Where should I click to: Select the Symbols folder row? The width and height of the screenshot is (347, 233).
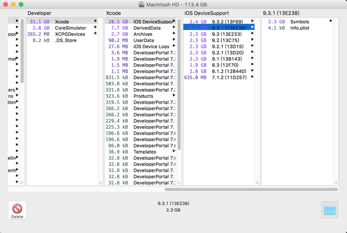[298, 22]
